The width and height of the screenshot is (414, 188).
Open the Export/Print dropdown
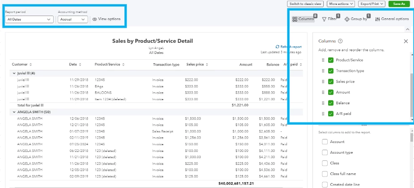[372, 4]
